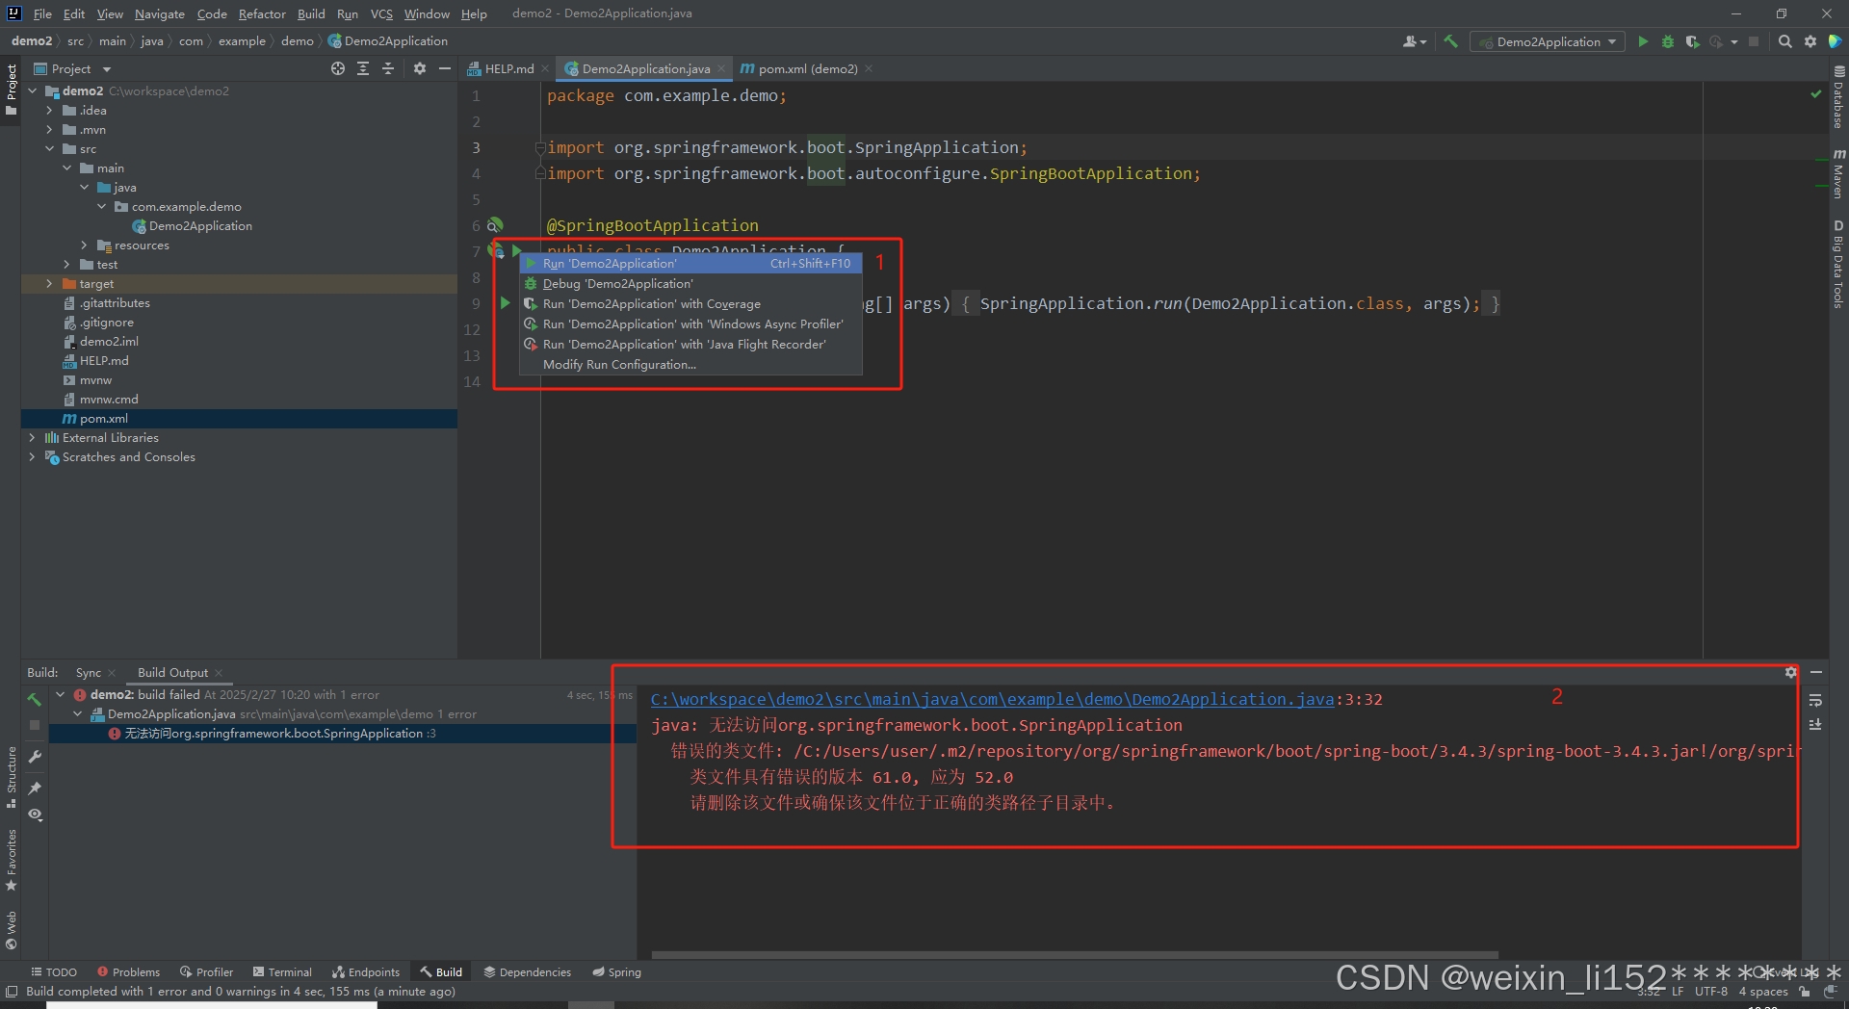This screenshot has height=1009, width=1849.
Task: Open Search Everywhere magnifier icon
Action: 1784,41
